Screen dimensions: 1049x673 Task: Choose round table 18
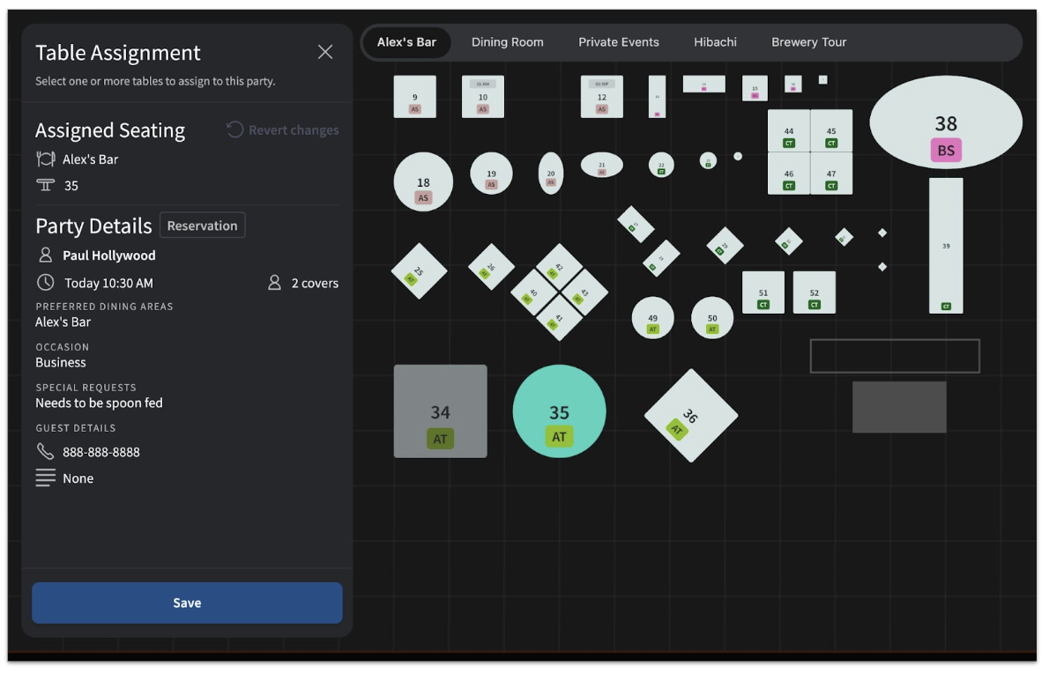[423, 181]
